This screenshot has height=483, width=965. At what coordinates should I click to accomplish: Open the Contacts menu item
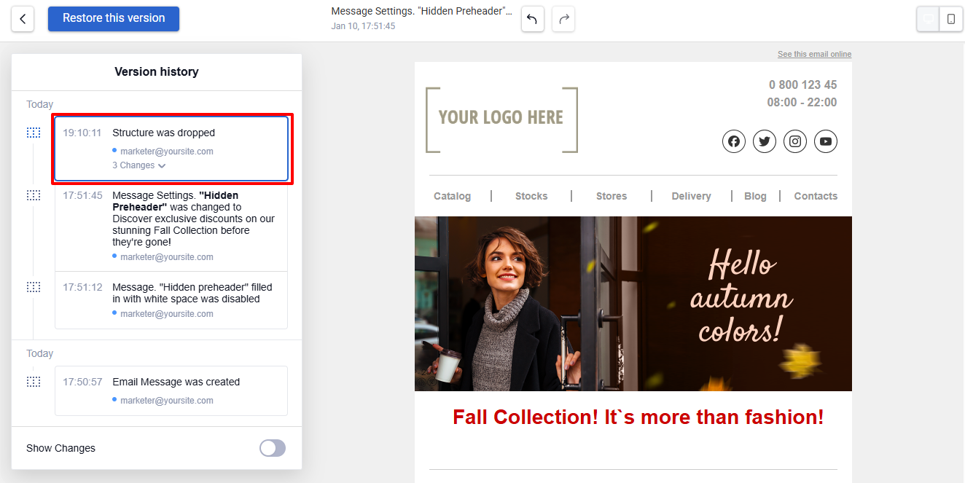tap(816, 196)
